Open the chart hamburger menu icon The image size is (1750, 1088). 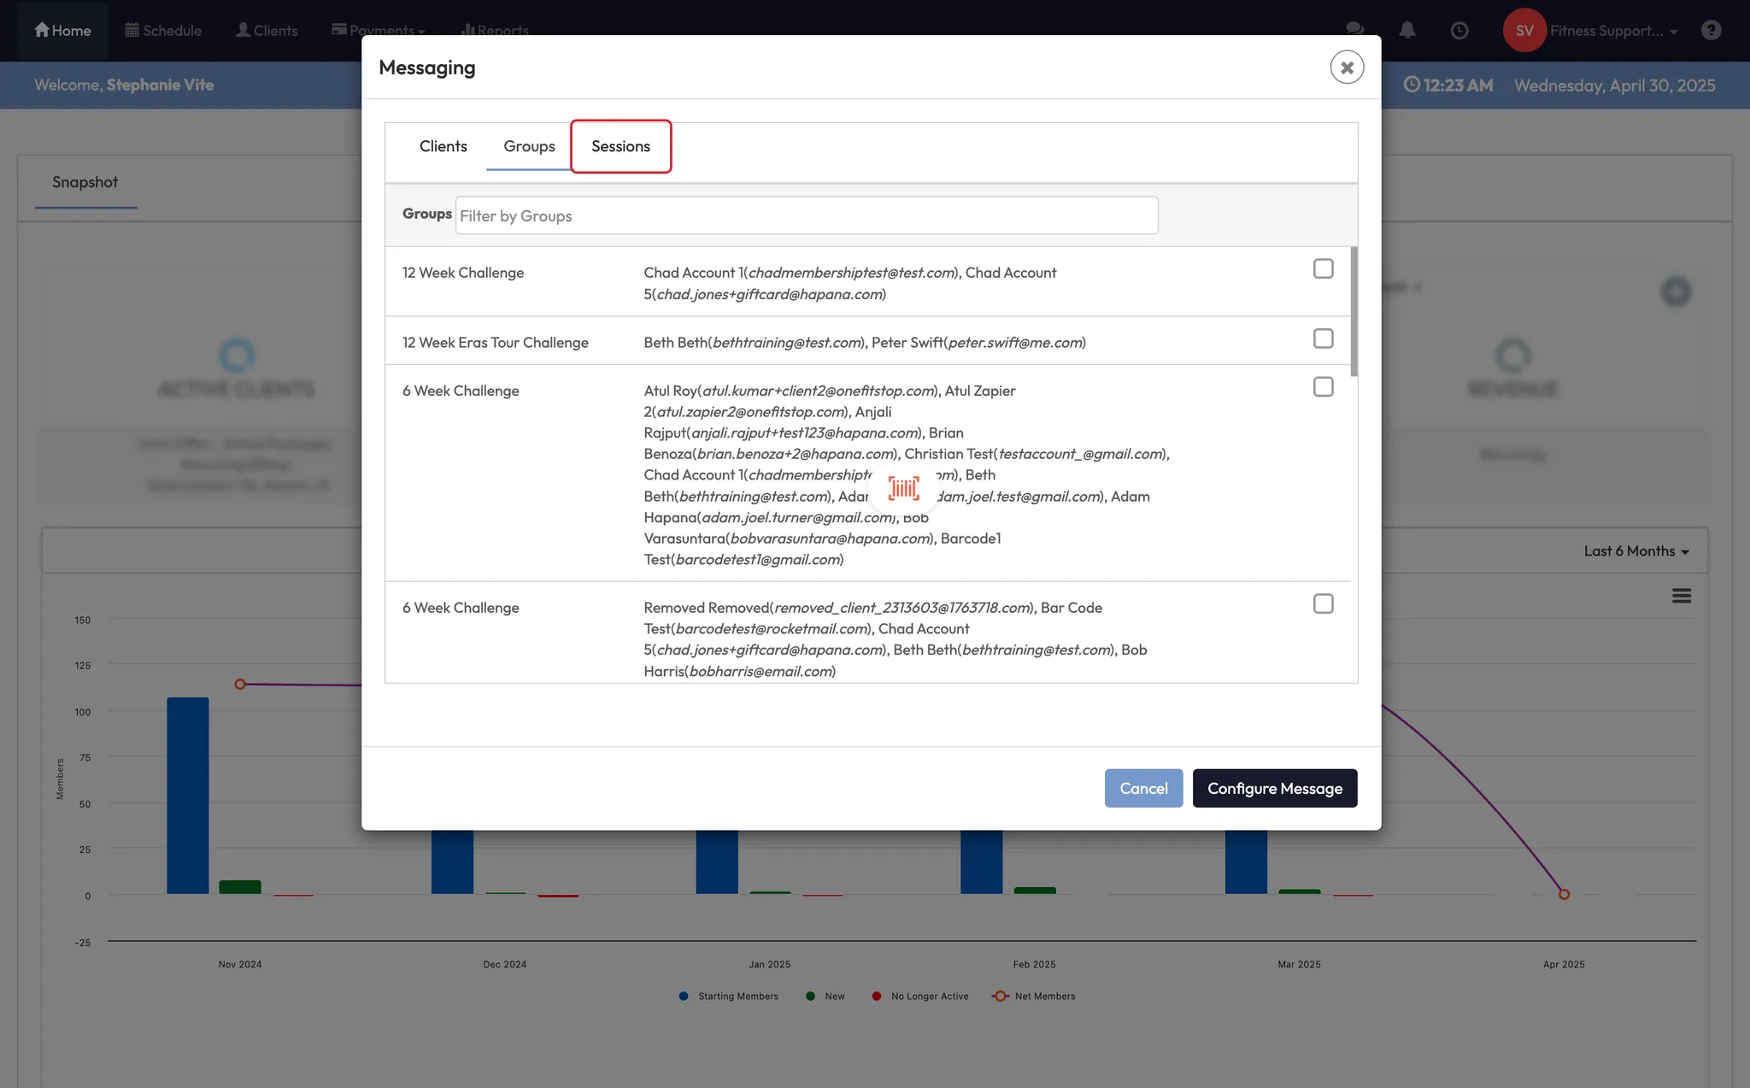pyautogui.click(x=1681, y=596)
